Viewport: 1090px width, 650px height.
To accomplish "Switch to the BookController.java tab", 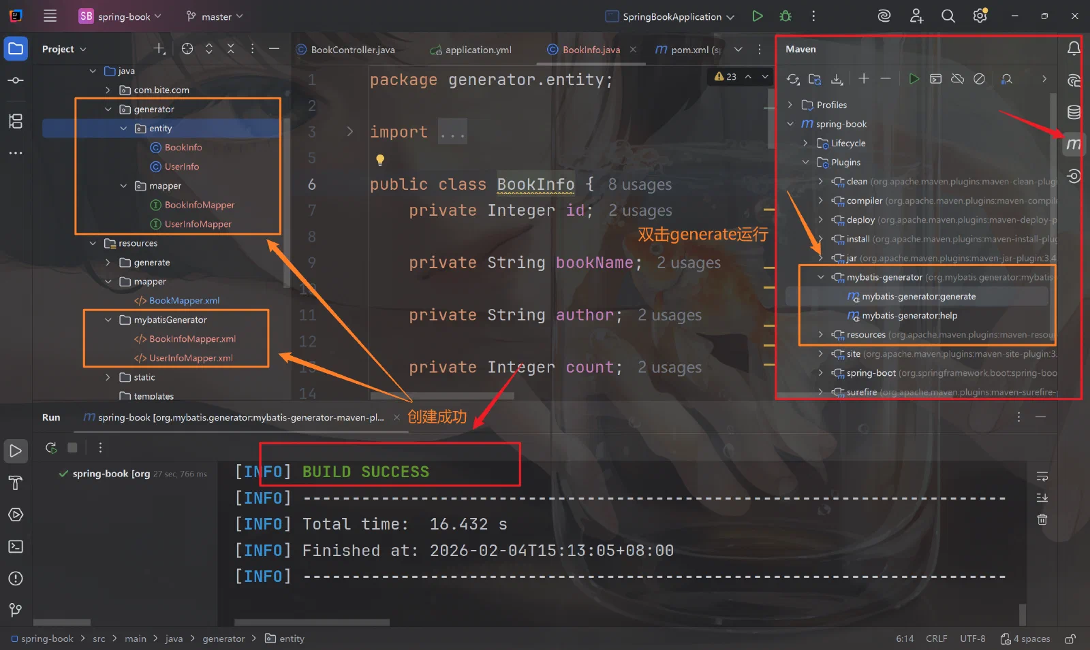I will 345,50.
